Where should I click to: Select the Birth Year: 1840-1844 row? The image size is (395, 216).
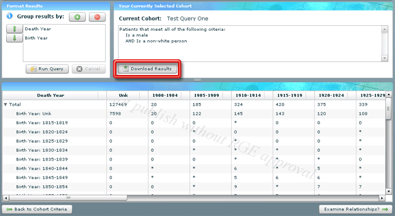(194, 168)
